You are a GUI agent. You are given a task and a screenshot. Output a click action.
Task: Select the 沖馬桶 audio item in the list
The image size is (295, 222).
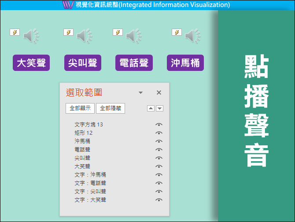[82, 141]
